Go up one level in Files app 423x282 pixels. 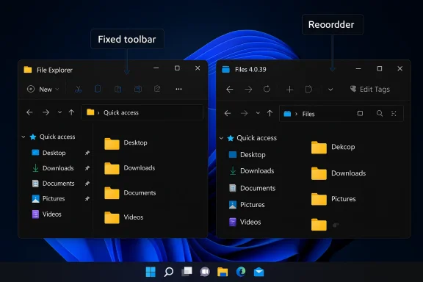point(270,113)
